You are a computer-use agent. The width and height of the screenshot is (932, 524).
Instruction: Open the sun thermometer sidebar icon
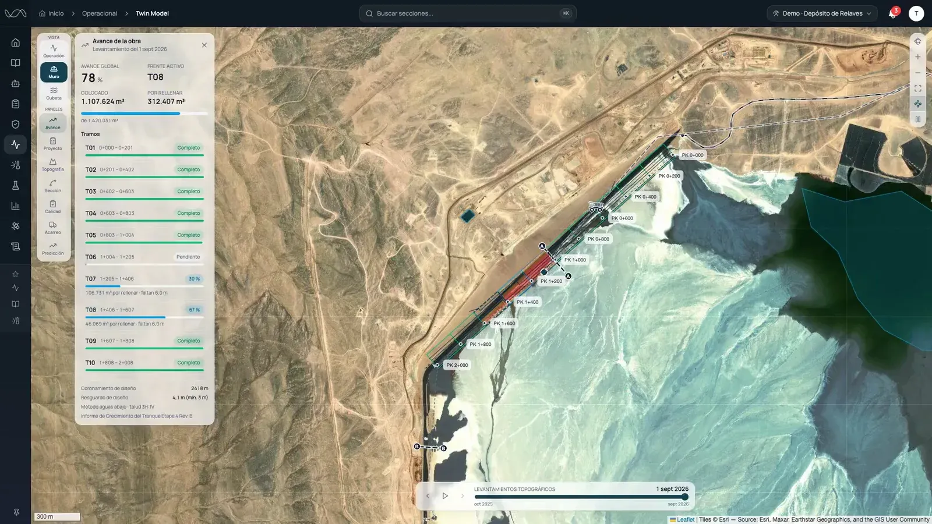click(x=16, y=165)
